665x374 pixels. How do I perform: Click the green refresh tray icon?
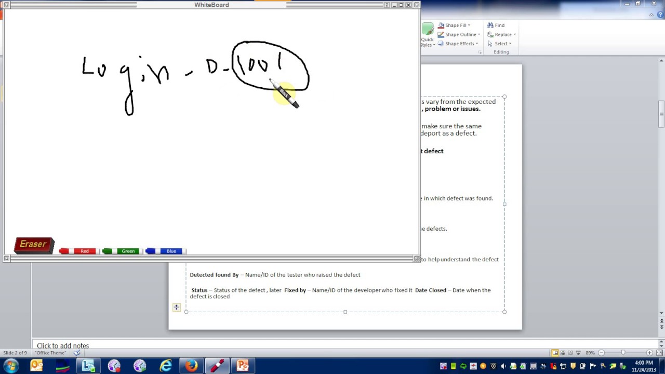(463, 366)
